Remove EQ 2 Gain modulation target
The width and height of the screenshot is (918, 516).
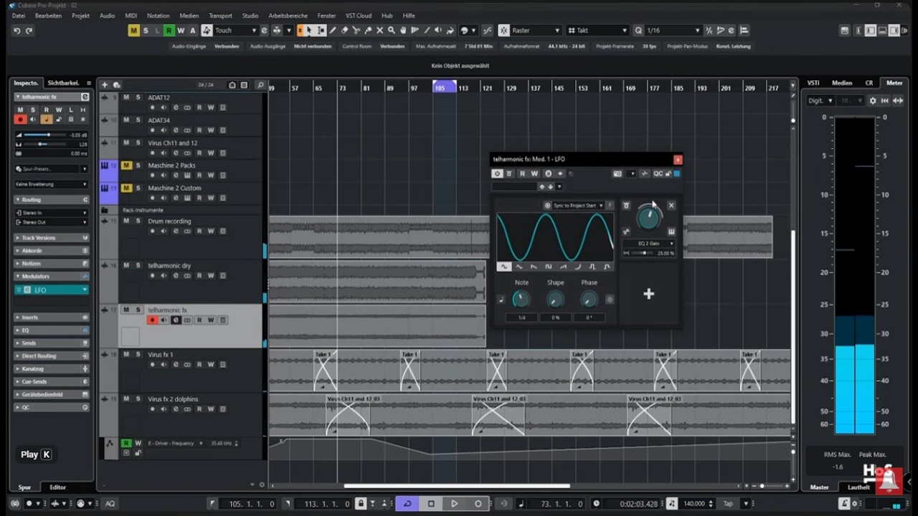[x=671, y=206]
